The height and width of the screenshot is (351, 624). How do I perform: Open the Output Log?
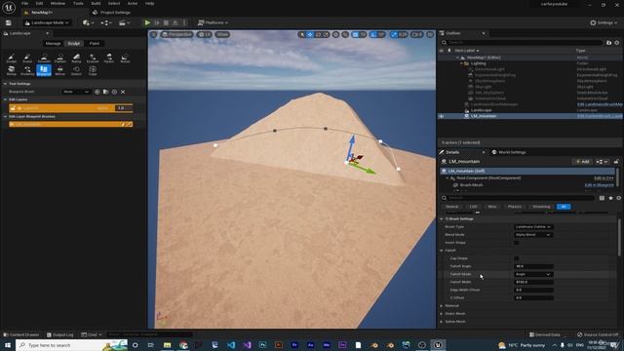(x=60, y=334)
